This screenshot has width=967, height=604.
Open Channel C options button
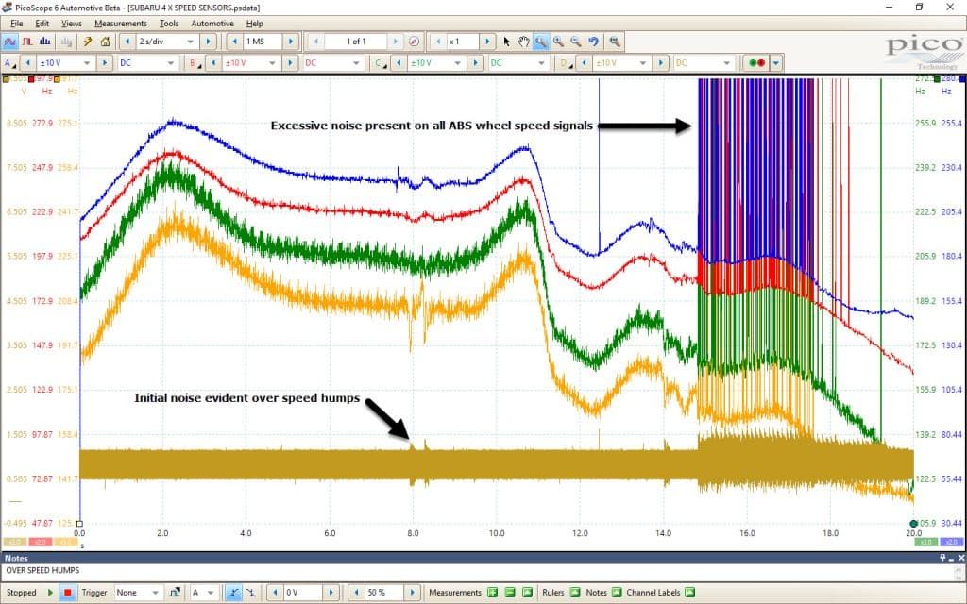380,63
